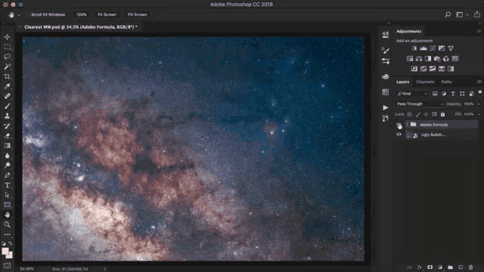Viewport: 484px width, 272px height.
Task: Add a Black & White adjustment
Action: pos(428,59)
